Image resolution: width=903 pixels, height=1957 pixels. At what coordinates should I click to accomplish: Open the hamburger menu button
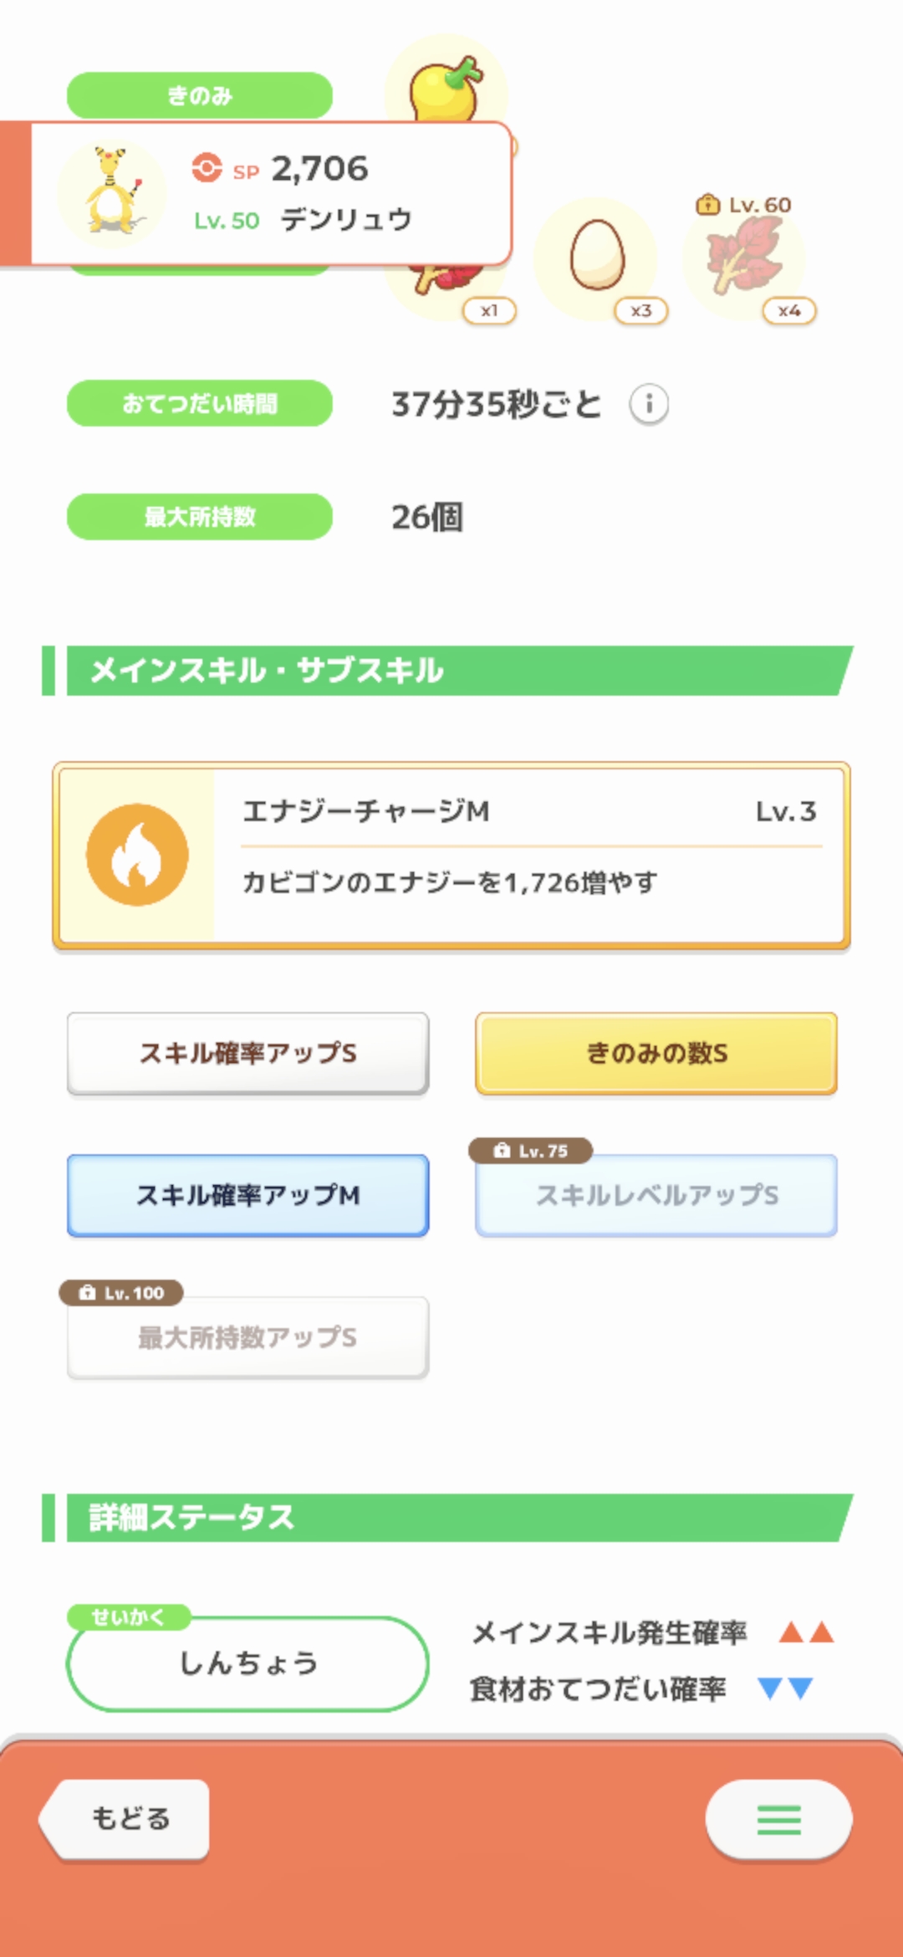[x=778, y=1819]
